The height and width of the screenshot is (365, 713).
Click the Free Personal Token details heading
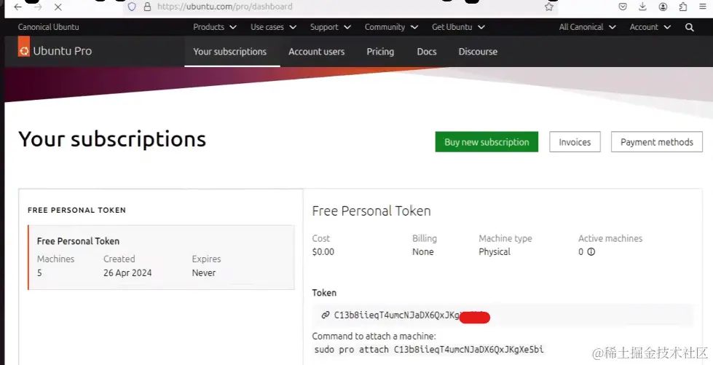371,211
